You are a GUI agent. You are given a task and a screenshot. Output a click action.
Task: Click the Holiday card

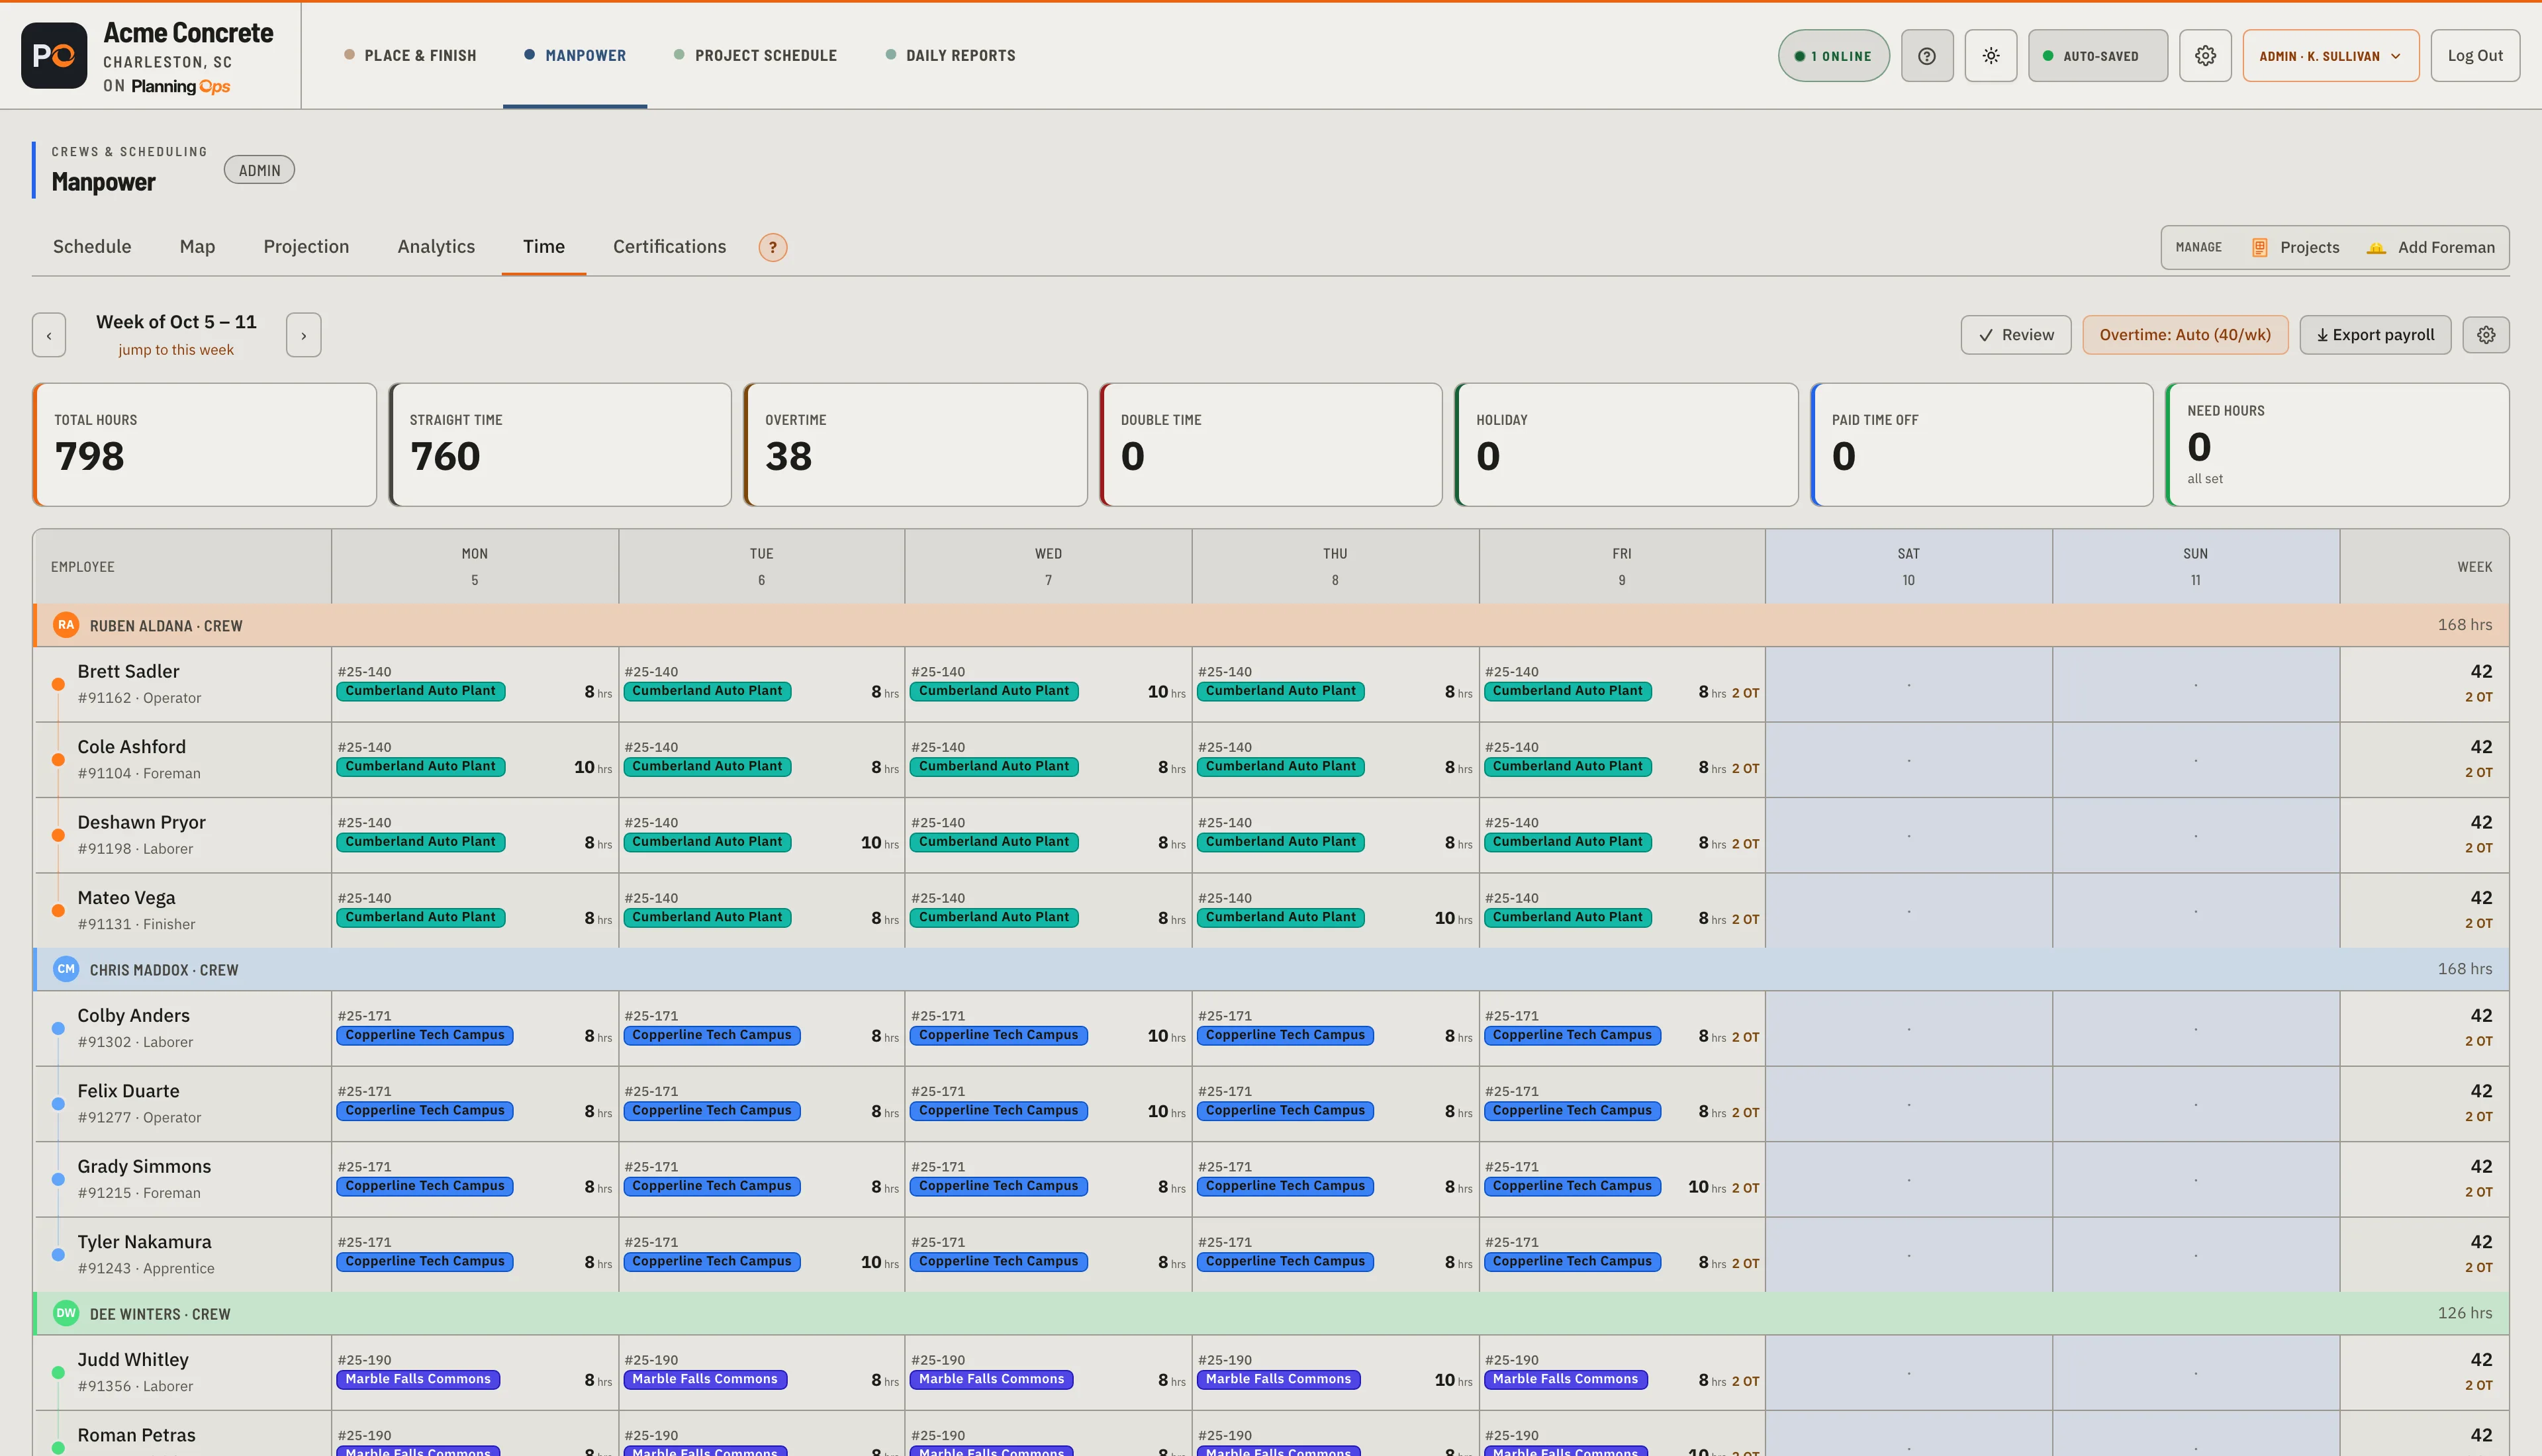tap(1626, 445)
